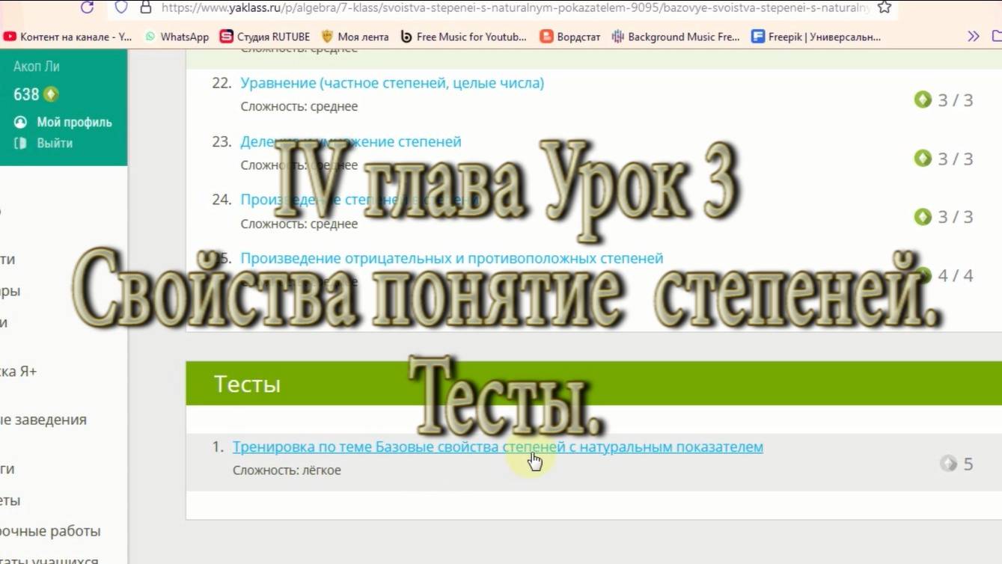Click Сложность: среднее under task 22
Viewport: 1002px width, 564px height.
[299, 106]
